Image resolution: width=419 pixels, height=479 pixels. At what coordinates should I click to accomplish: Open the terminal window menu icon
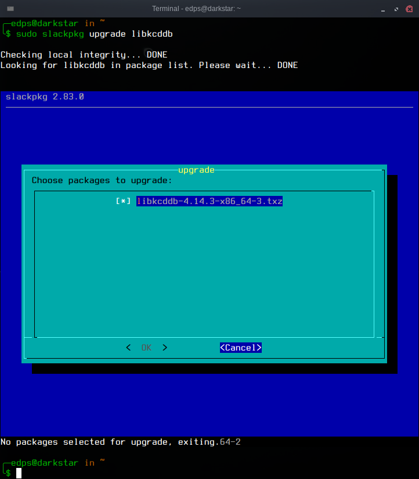(10, 9)
